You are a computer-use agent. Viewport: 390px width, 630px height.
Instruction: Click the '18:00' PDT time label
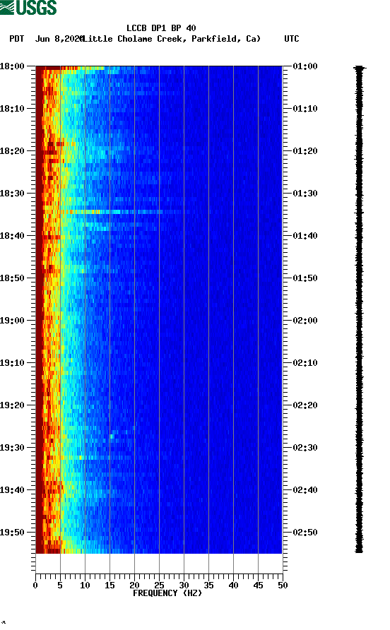tap(13, 66)
